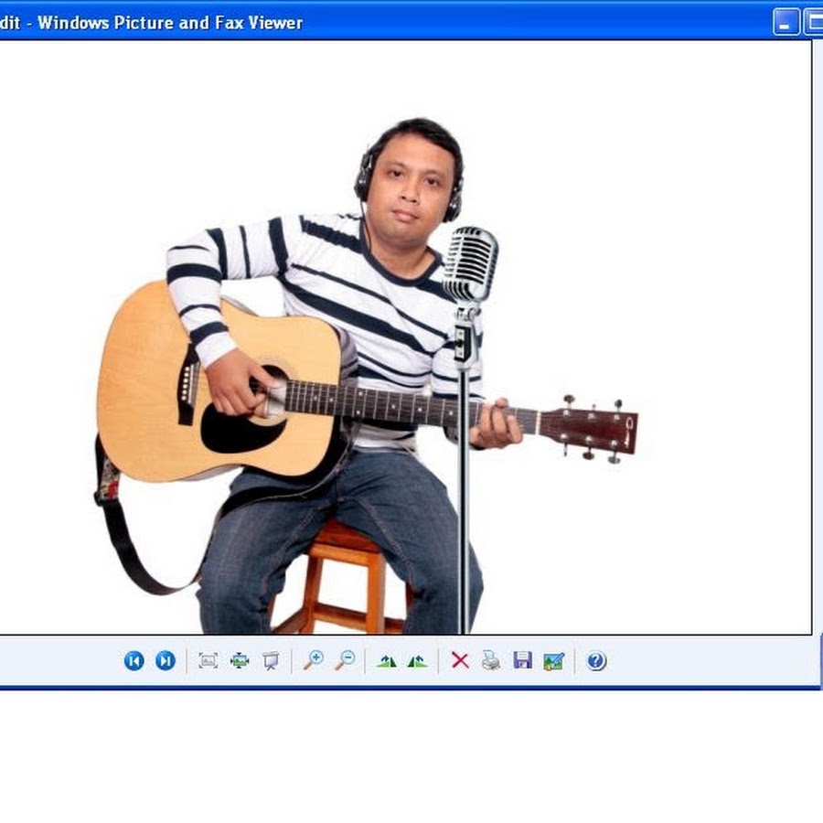Screen dimensions: 823x823
Task: Delete the image with red X
Action: click(x=460, y=660)
